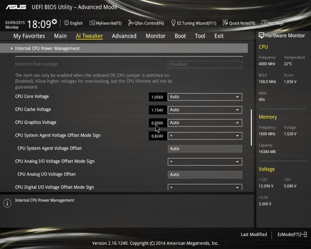Open the CPU Cache Voltage dropdown
311x249 pixels.
pos(205,110)
